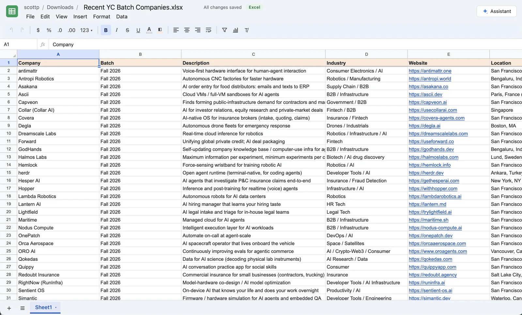Open the Data menu
This screenshot has width=522, height=315.
click(122, 17)
